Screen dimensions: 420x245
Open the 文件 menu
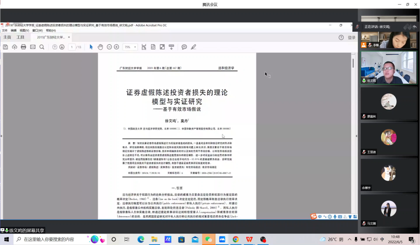click(x=5, y=31)
